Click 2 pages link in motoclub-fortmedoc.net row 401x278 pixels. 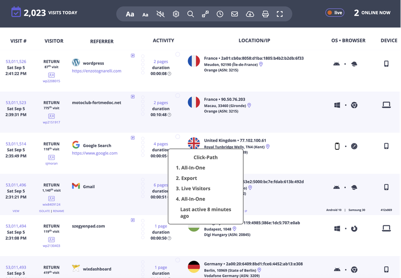(161, 102)
